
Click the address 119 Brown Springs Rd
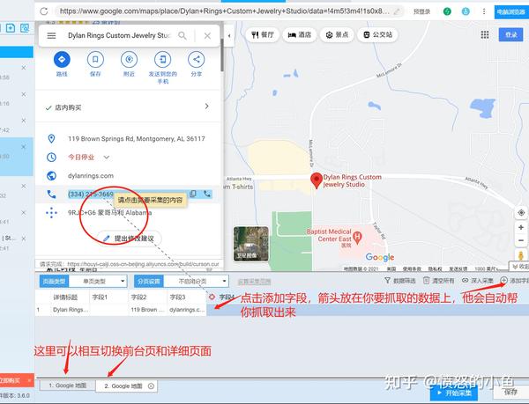point(137,139)
